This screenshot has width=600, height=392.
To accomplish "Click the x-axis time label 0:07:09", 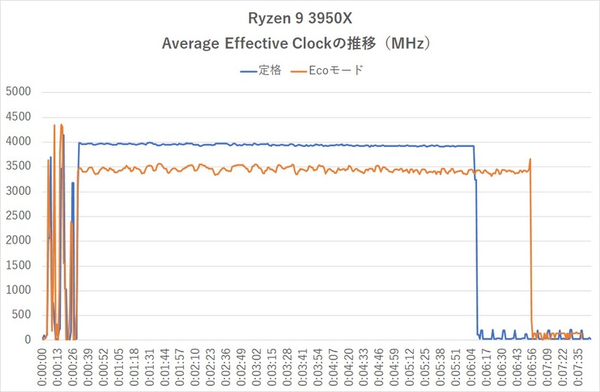I will (x=547, y=367).
